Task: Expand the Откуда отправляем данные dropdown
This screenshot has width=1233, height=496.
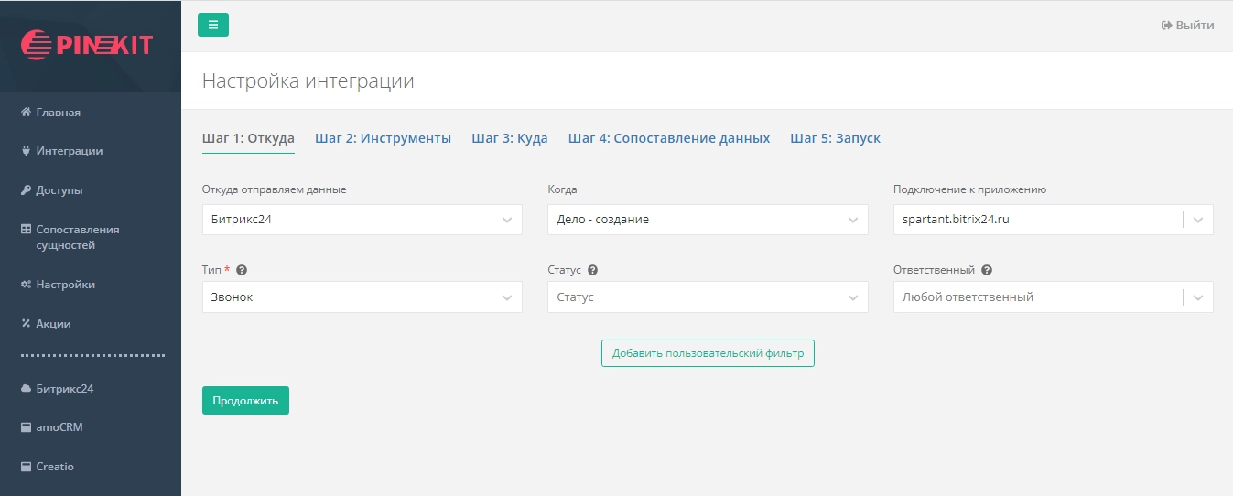Action: pyautogui.click(x=362, y=220)
